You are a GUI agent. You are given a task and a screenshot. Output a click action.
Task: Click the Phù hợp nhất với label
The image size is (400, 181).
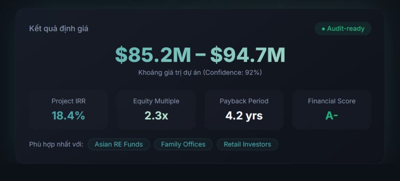click(x=56, y=144)
